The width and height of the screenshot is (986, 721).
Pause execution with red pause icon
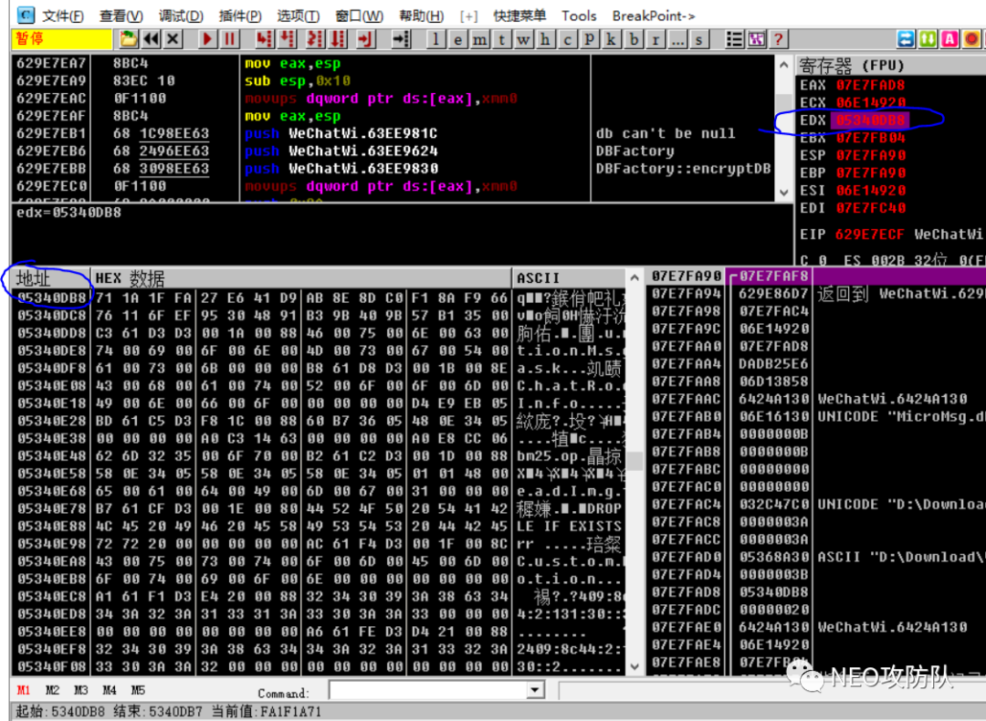click(x=229, y=39)
